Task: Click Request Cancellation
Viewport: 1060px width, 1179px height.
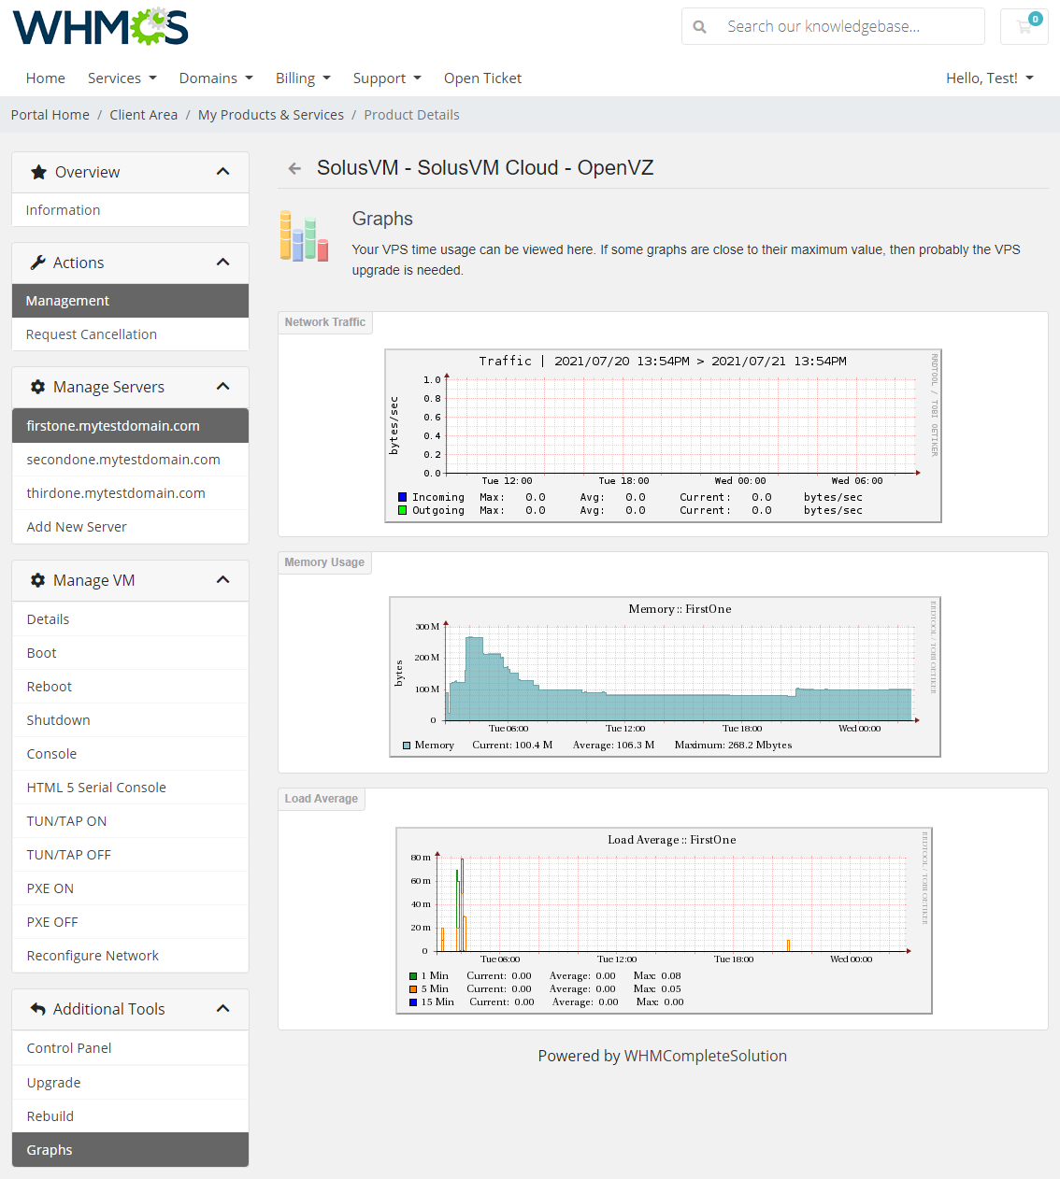Action: pyautogui.click(x=130, y=334)
